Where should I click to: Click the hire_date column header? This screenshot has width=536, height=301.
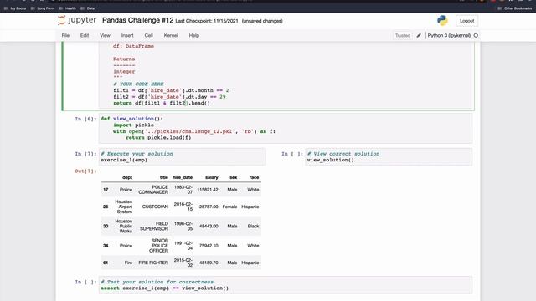[x=183, y=177]
